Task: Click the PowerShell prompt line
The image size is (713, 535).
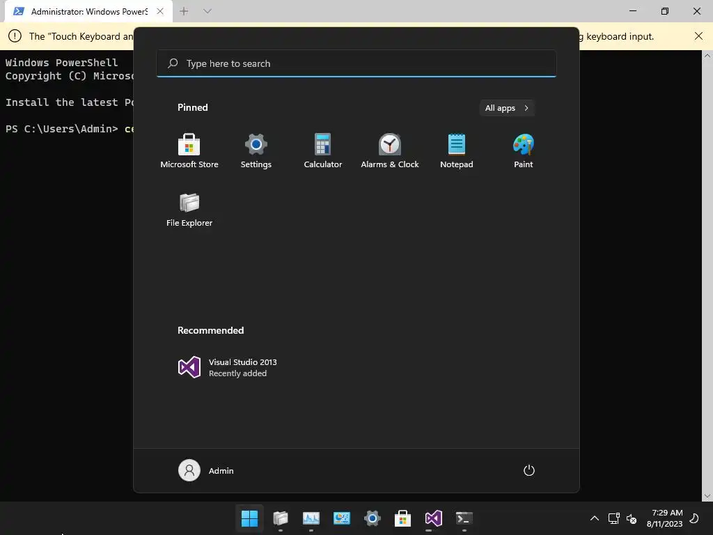Action: tap(70, 129)
